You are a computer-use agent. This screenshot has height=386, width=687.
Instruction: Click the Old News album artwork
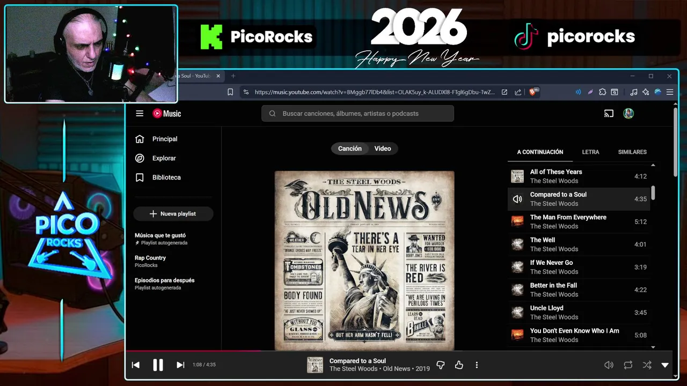click(364, 261)
